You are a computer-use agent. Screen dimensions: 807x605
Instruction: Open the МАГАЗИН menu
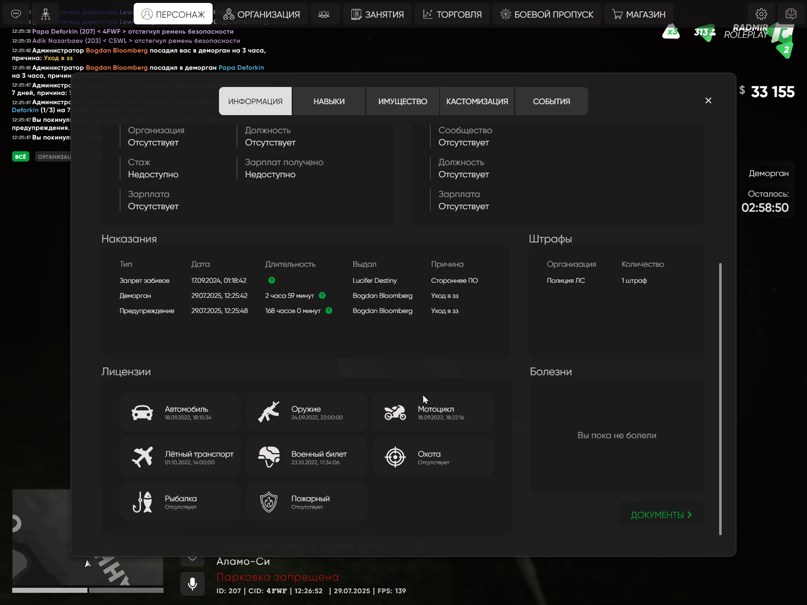[638, 14]
